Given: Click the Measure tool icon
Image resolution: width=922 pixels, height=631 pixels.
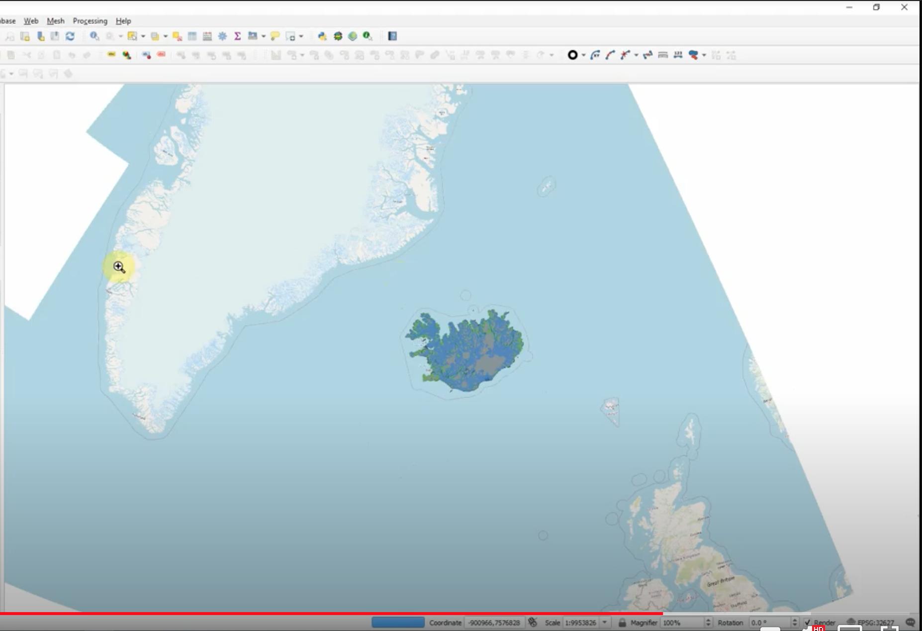Looking at the screenshot, I should [253, 36].
